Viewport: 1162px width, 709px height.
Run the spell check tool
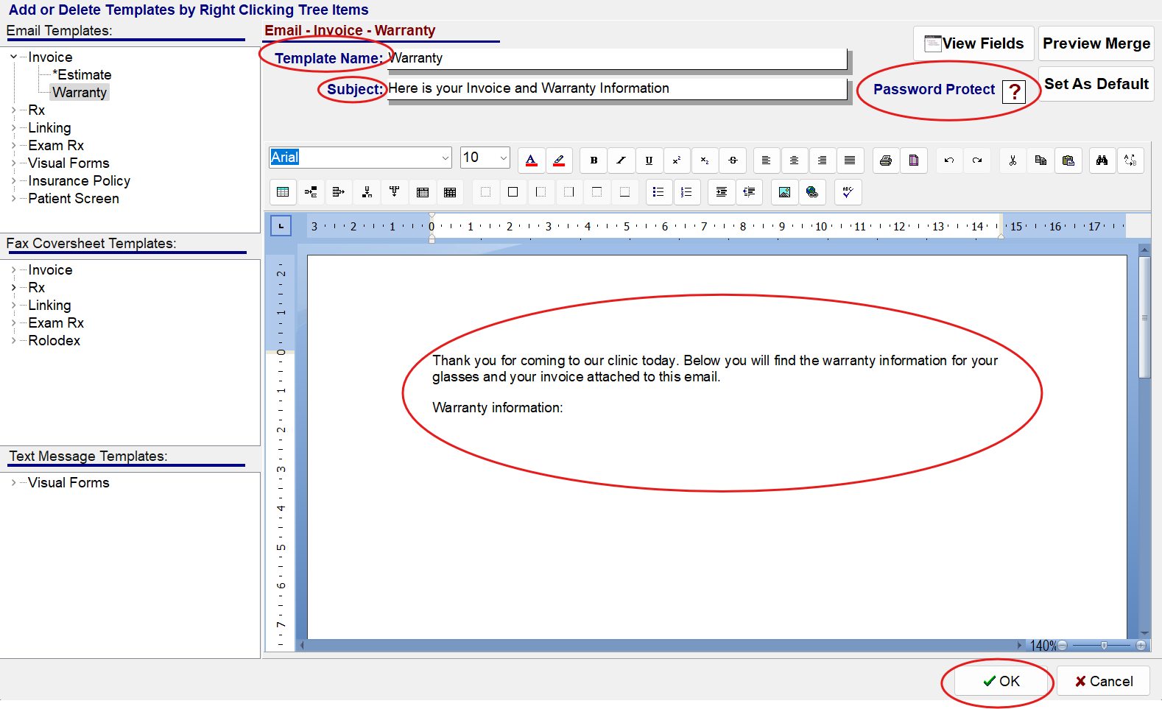[x=848, y=192]
